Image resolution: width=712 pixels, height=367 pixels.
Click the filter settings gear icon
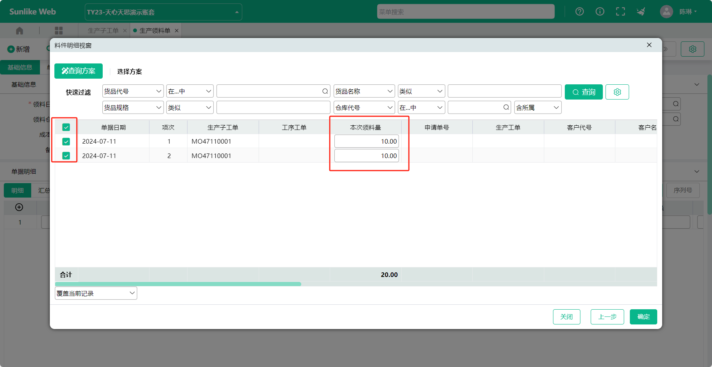pyautogui.click(x=617, y=92)
